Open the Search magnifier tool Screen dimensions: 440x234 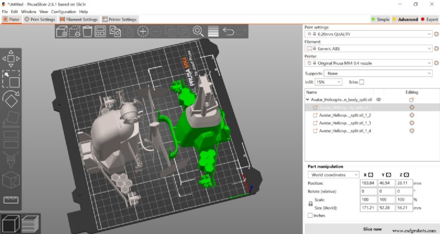point(198,31)
